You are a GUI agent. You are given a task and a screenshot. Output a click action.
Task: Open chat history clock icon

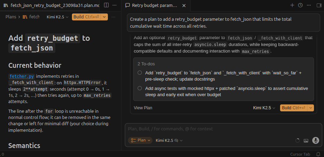pyautogui.click(x=300, y=6)
